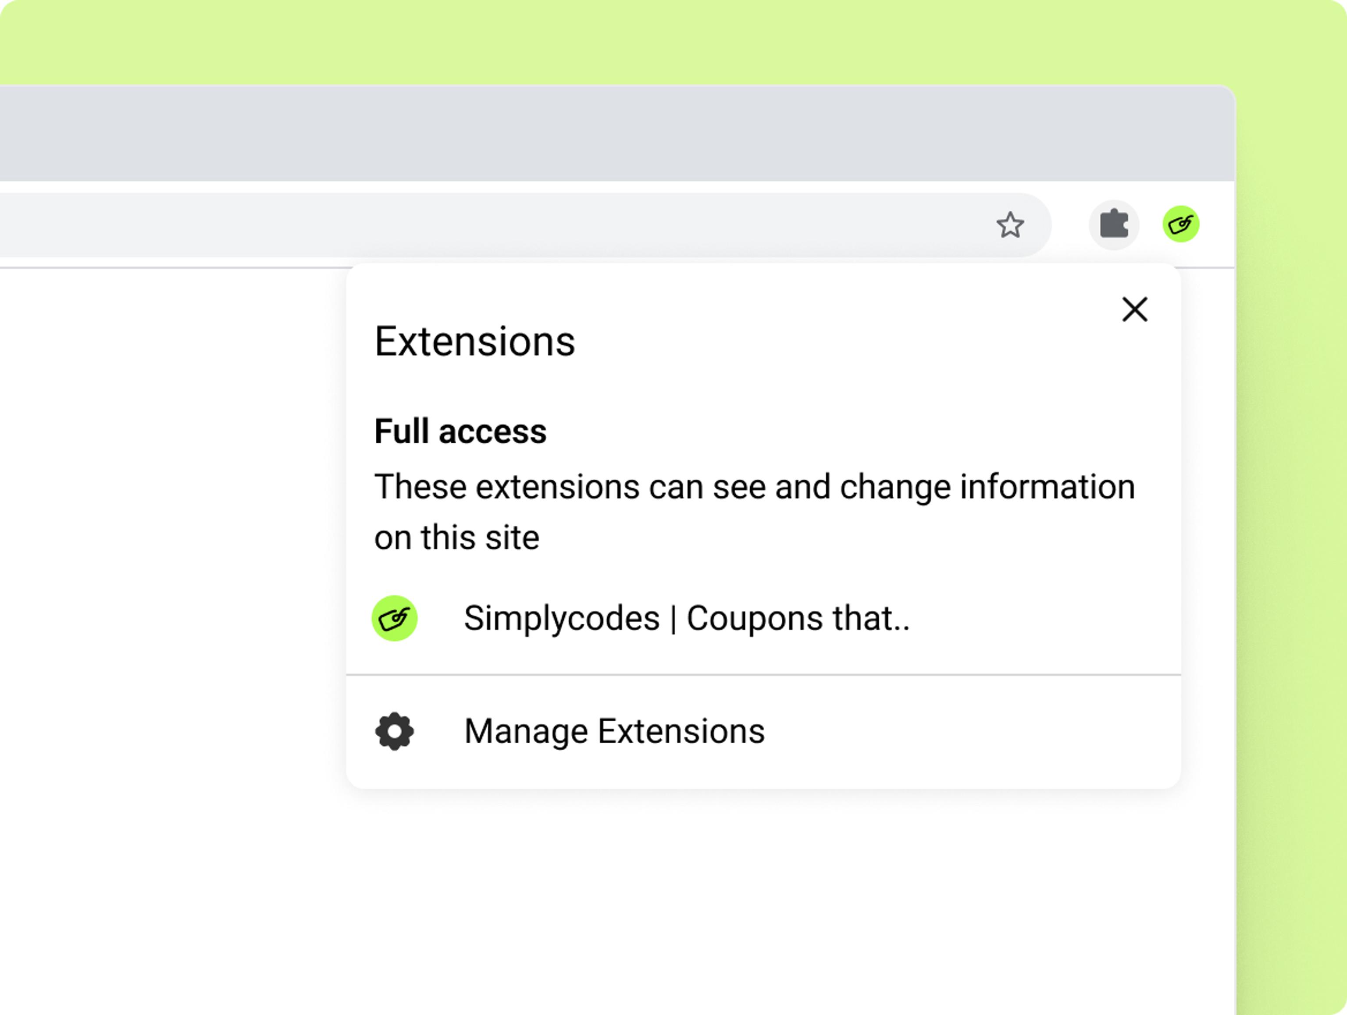Image resolution: width=1347 pixels, height=1015 pixels.
Task: Select 'Simplycodes | Coupons that..' entry
Action: pyautogui.click(x=686, y=618)
